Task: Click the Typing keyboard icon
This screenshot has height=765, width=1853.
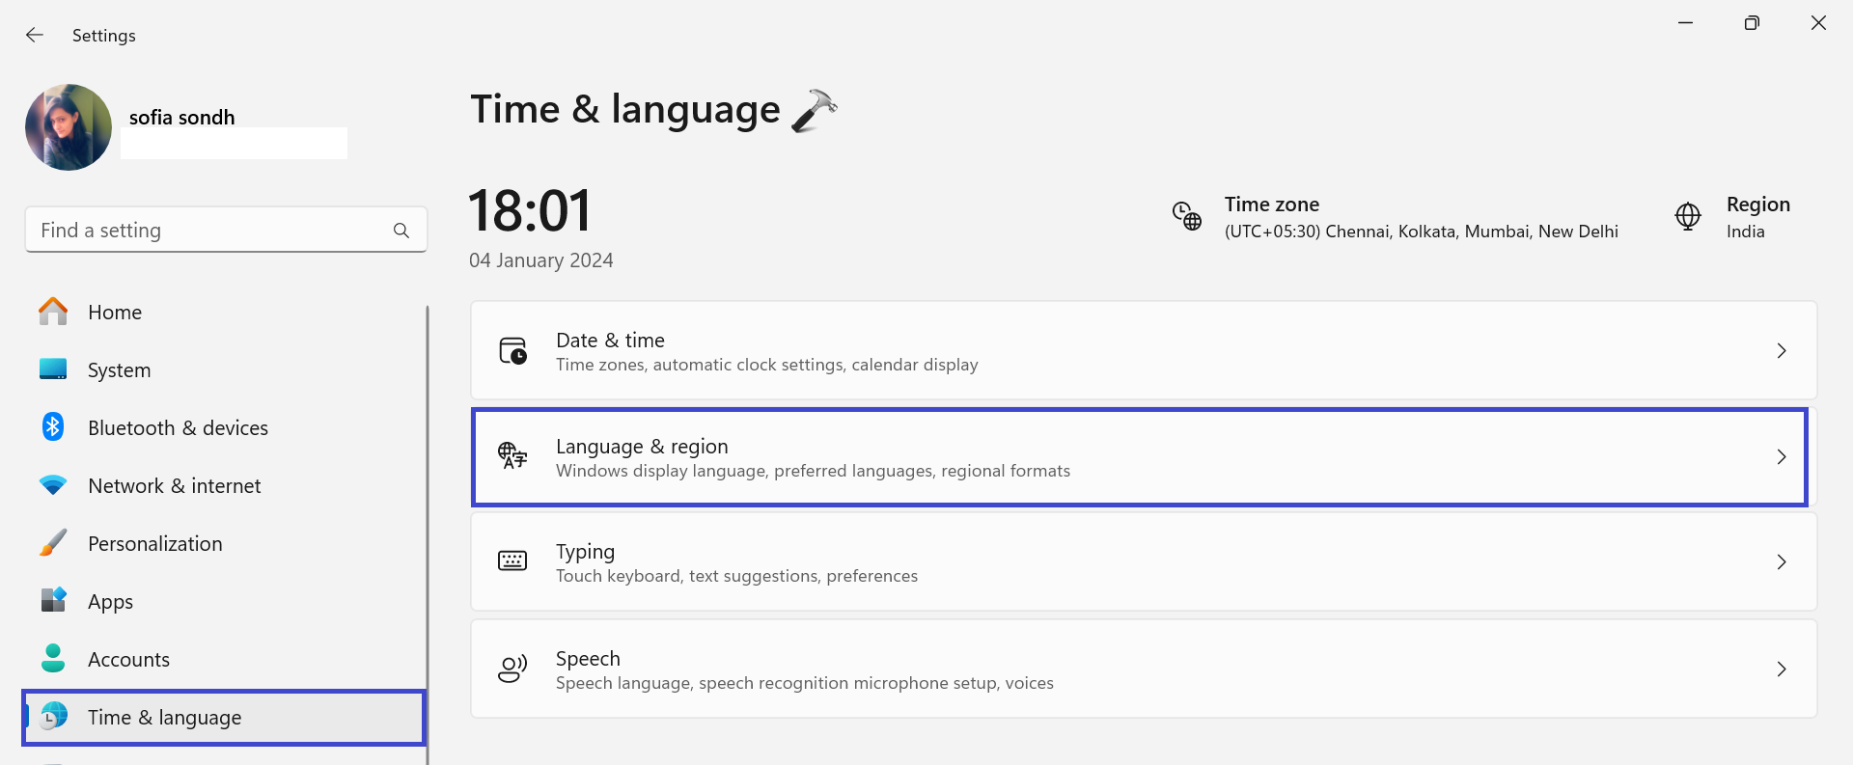Action: tap(512, 561)
